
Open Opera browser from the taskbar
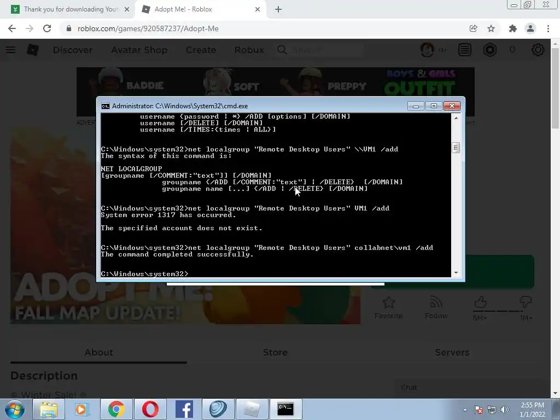coord(150,409)
